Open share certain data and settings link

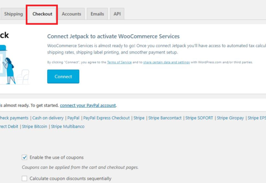166,62
